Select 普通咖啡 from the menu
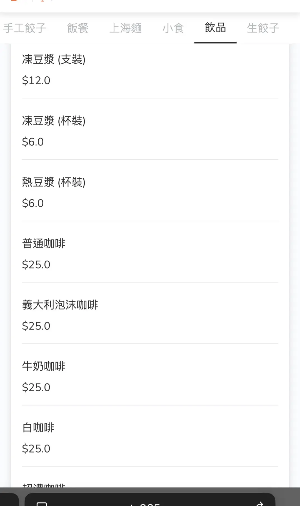The image size is (300, 506). tap(44, 244)
